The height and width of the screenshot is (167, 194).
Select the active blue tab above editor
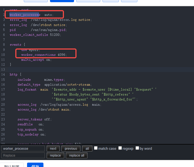[62, 1]
